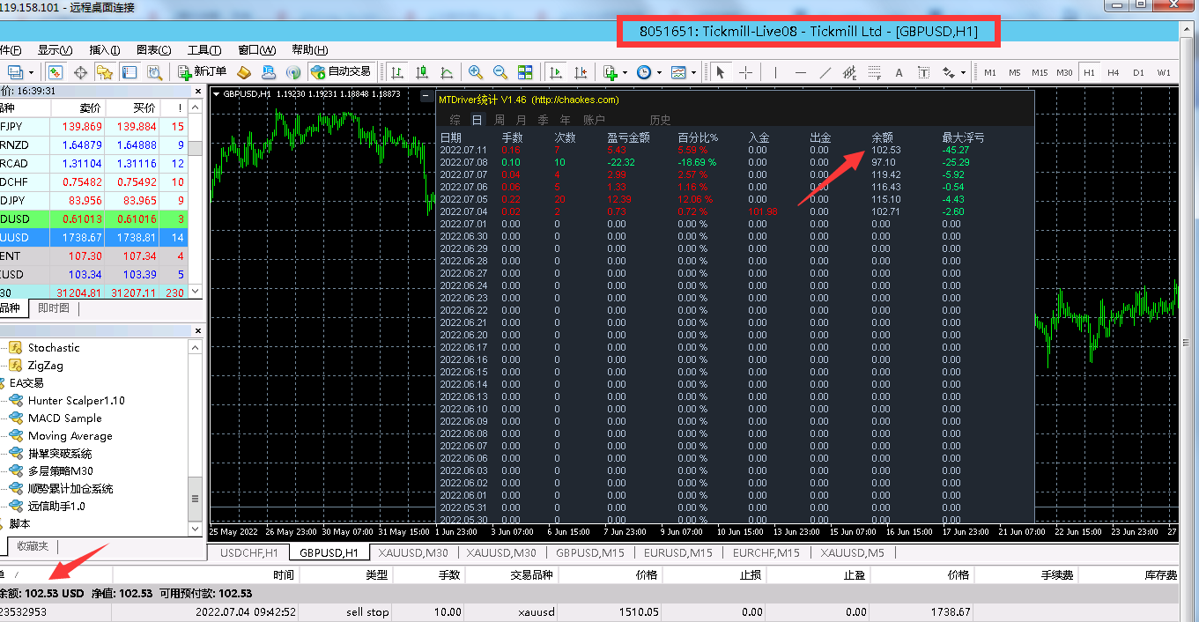
Task: Open the periods clock dropdown arrow
Action: [659, 72]
